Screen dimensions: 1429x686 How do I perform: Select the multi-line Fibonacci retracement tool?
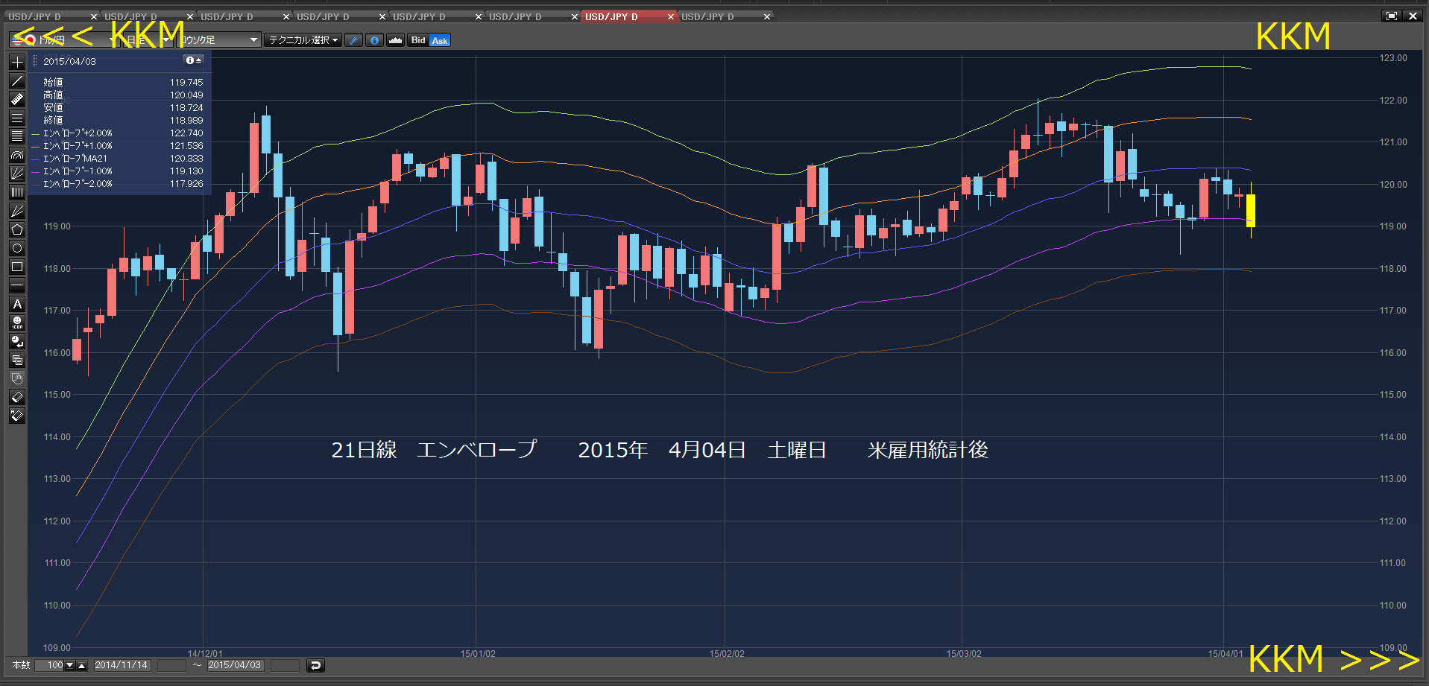click(x=17, y=136)
